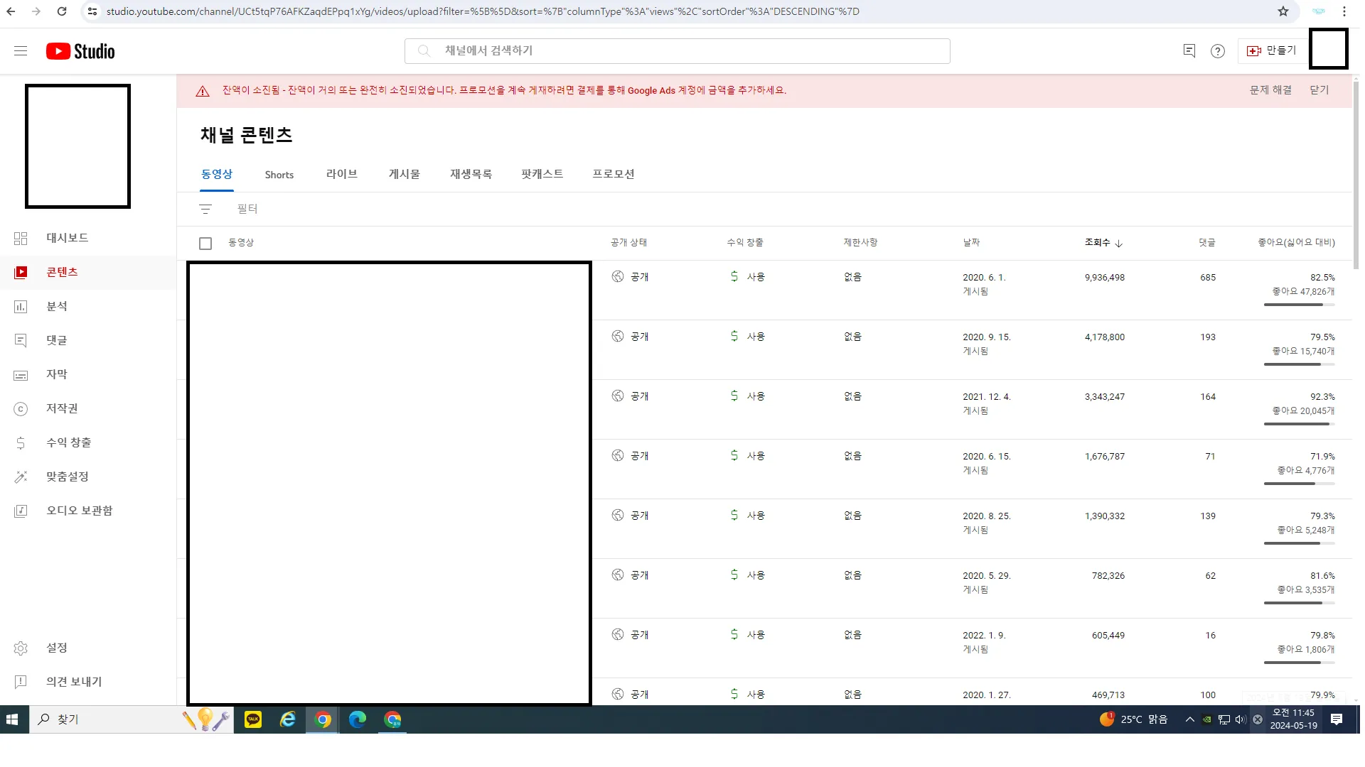1365x767 pixels.
Task: Open the 수익 창출 dollar icon
Action: 21,442
